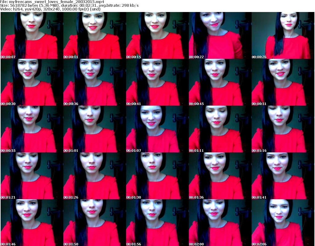This screenshot has height=246, width=315.
Task: Click the File name header line
Action: point(52,2)
